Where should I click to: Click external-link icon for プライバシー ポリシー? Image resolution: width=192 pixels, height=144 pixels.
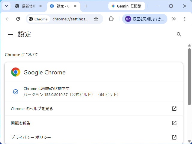click(x=174, y=137)
